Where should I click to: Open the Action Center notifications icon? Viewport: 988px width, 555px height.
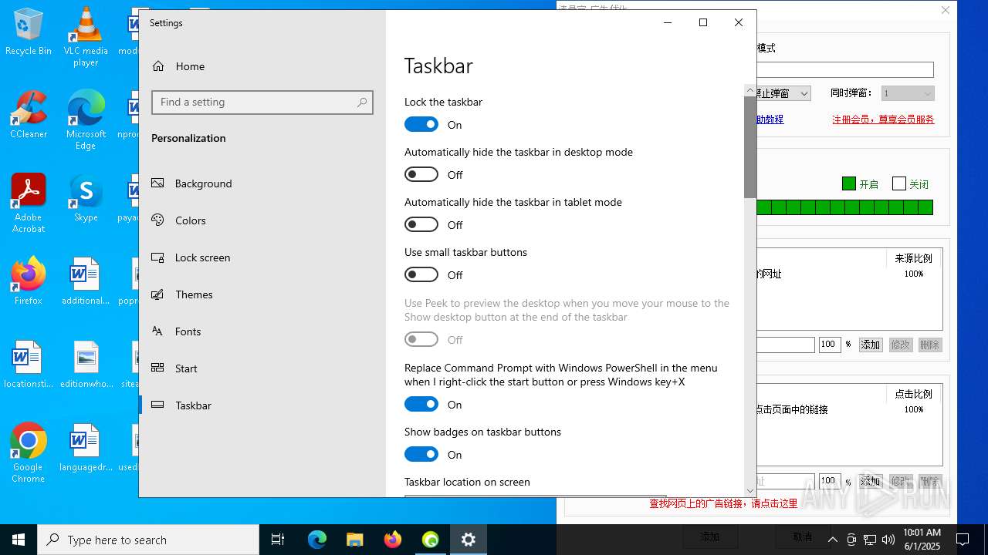point(963,540)
